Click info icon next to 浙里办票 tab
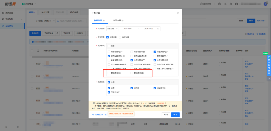This screenshot has width=271, height=131. point(122,20)
